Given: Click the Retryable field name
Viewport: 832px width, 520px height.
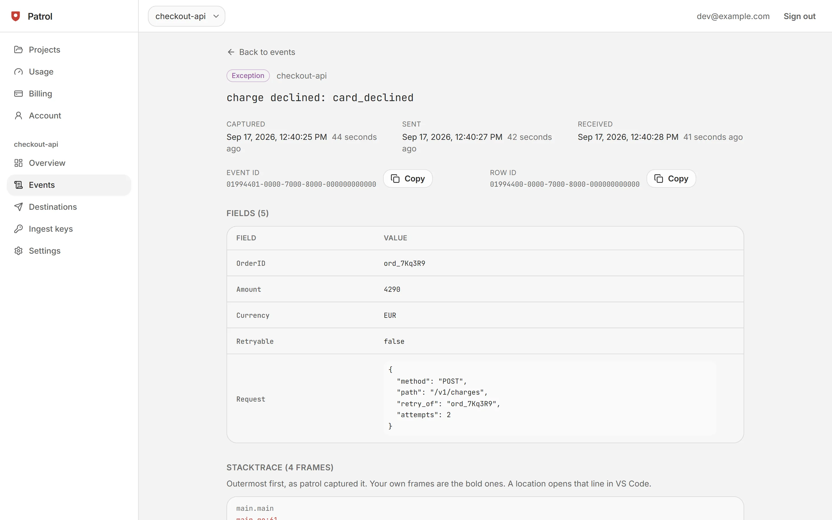Looking at the screenshot, I should (255, 341).
